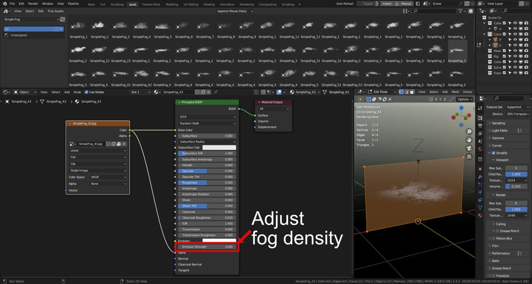Screen dimensions: 532x284
Task: Click the Import button in header
Action: click(386, 3)
